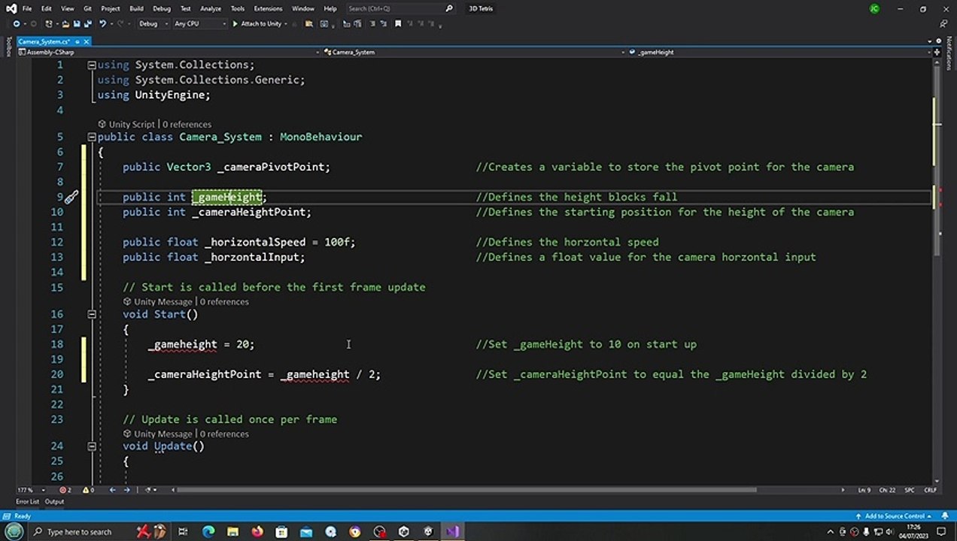The width and height of the screenshot is (957, 541).
Task: Click the Undo arrow icon
Action: (102, 23)
